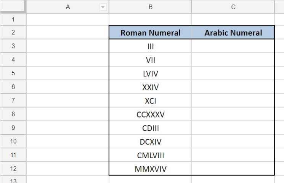Select the cell containing CDIII
This screenshot has height=183, width=284.
pyautogui.click(x=150, y=128)
